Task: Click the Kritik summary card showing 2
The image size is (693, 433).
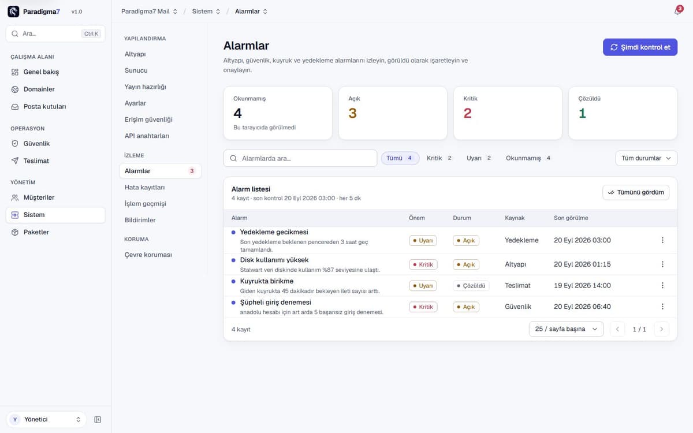Action: click(508, 113)
